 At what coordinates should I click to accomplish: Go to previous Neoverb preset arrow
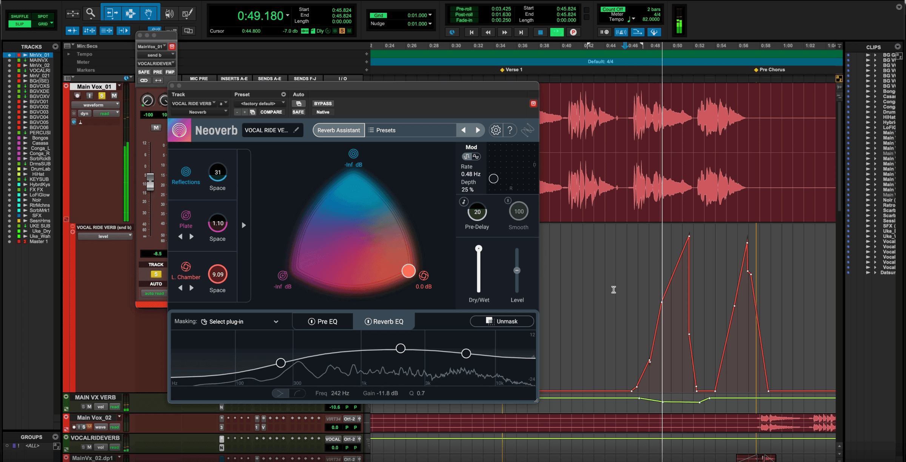(463, 130)
